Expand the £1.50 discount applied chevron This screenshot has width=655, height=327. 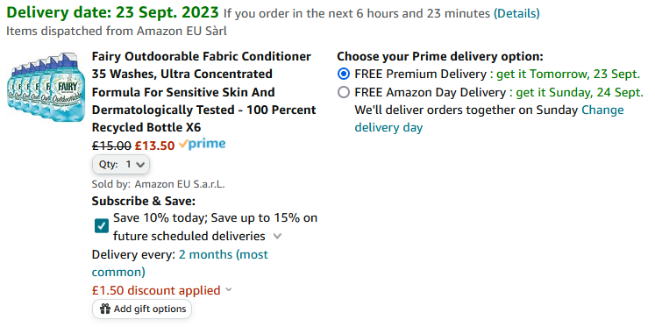[229, 289]
